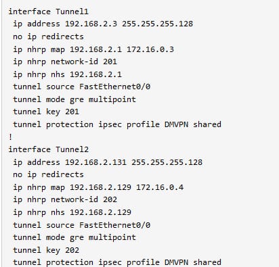Click the 'interface Tunnel1' line
Image resolution: width=279 pixels, height=267 pixels.
49,11
